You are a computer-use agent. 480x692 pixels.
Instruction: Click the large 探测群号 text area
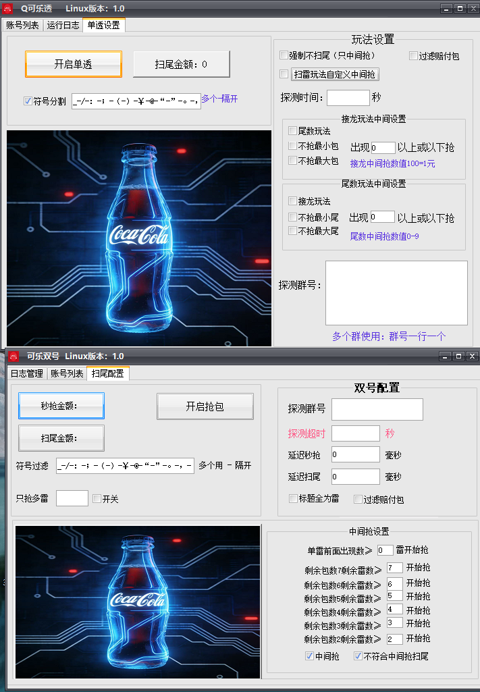tap(396, 293)
